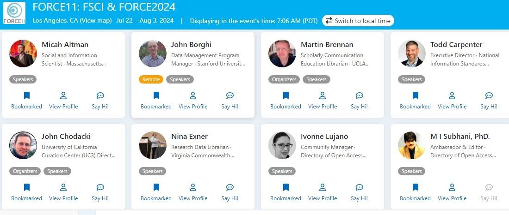509x215 pixels.
Task: Click Organizers tag on Martin Brennan's card
Action: coord(284,79)
